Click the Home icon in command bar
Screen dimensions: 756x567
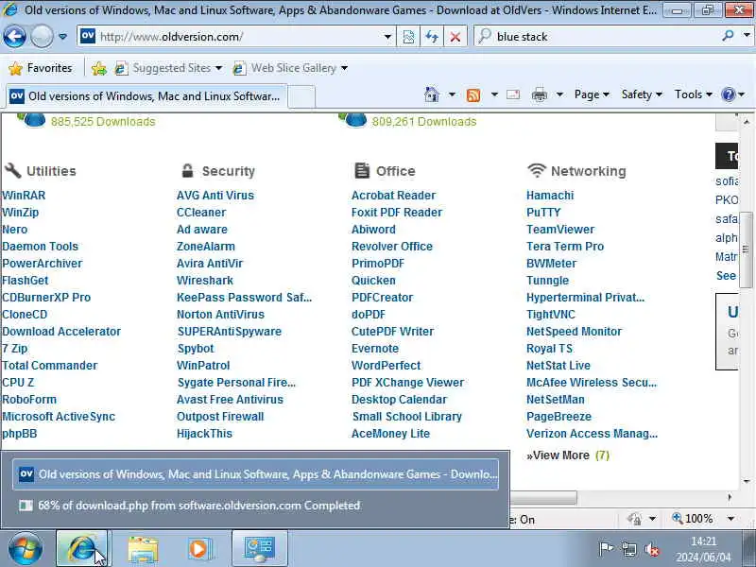coord(432,94)
